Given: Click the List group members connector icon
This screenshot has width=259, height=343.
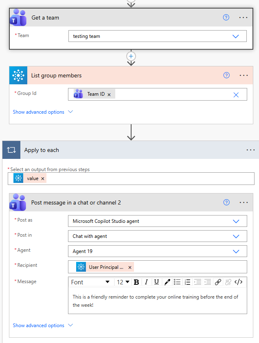Looking at the screenshot, I should (x=18, y=75).
